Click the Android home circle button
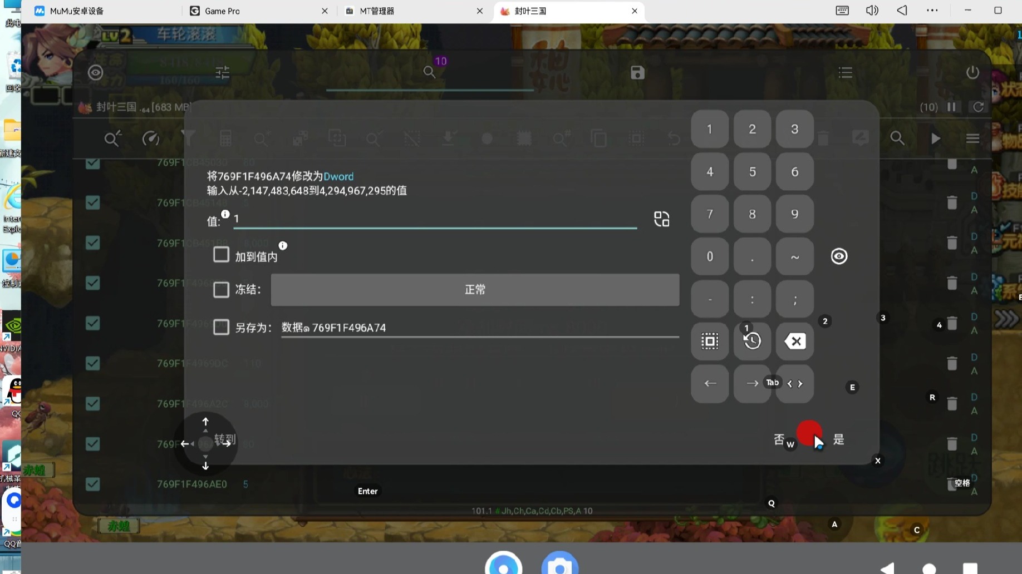Screen dimensions: 1022x574 (x=929, y=568)
